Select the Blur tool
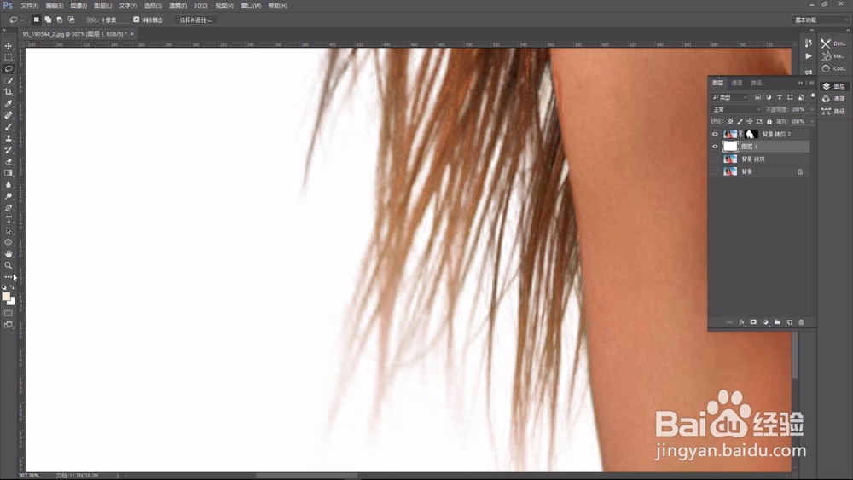The image size is (853, 480). [9, 184]
